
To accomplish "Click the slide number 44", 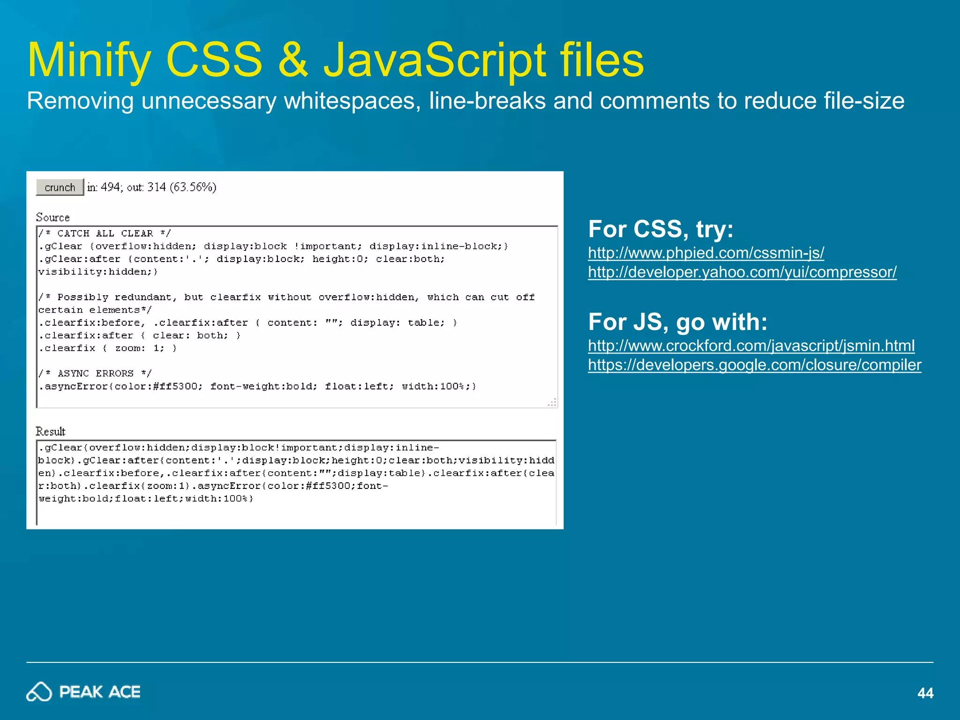I will coord(925,693).
